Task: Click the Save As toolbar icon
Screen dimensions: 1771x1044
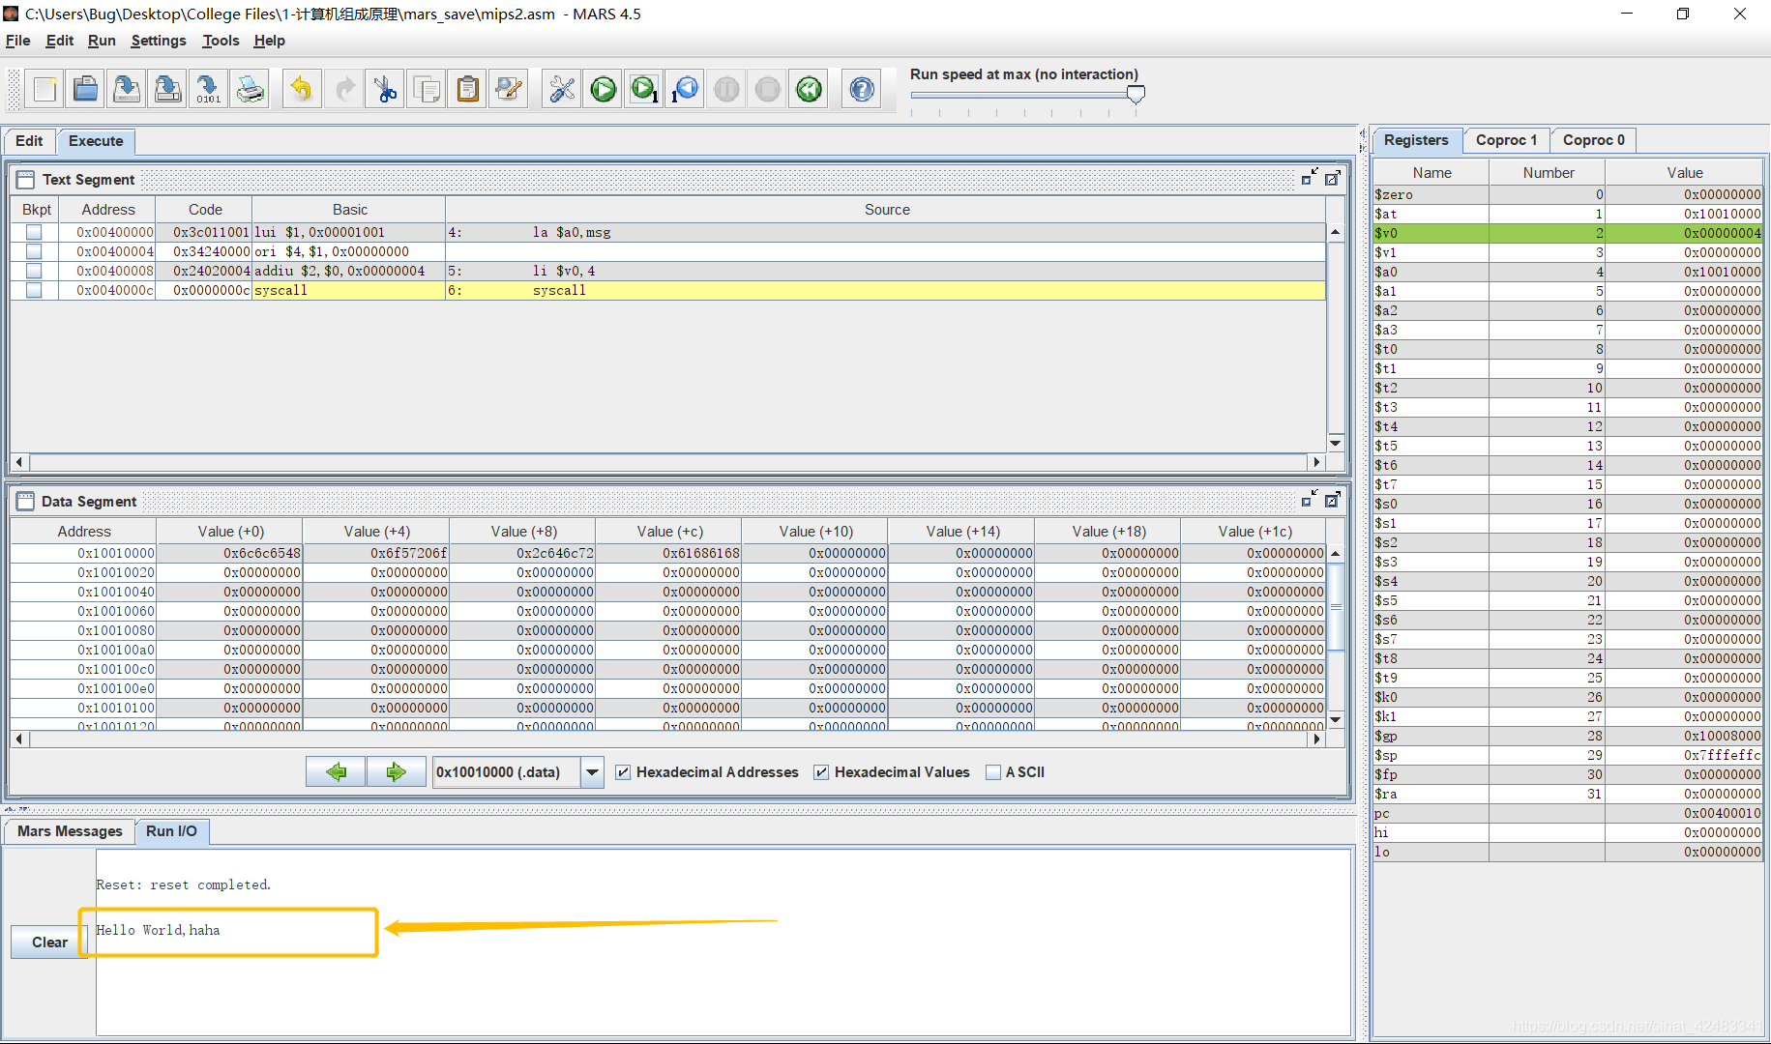Action: (x=167, y=90)
